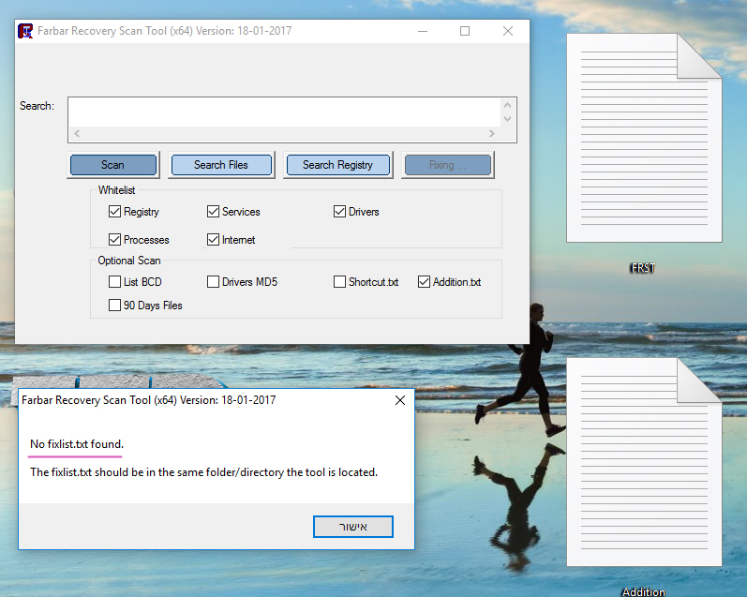
Task: Click the 'The fixlist.txt should be in the same folder' message
Action: point(203,472)
